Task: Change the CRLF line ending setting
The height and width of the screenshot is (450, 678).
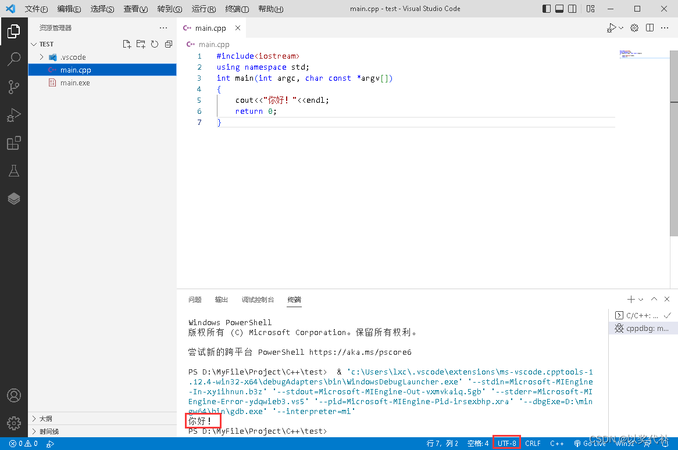Action: (x=533, y=444)
